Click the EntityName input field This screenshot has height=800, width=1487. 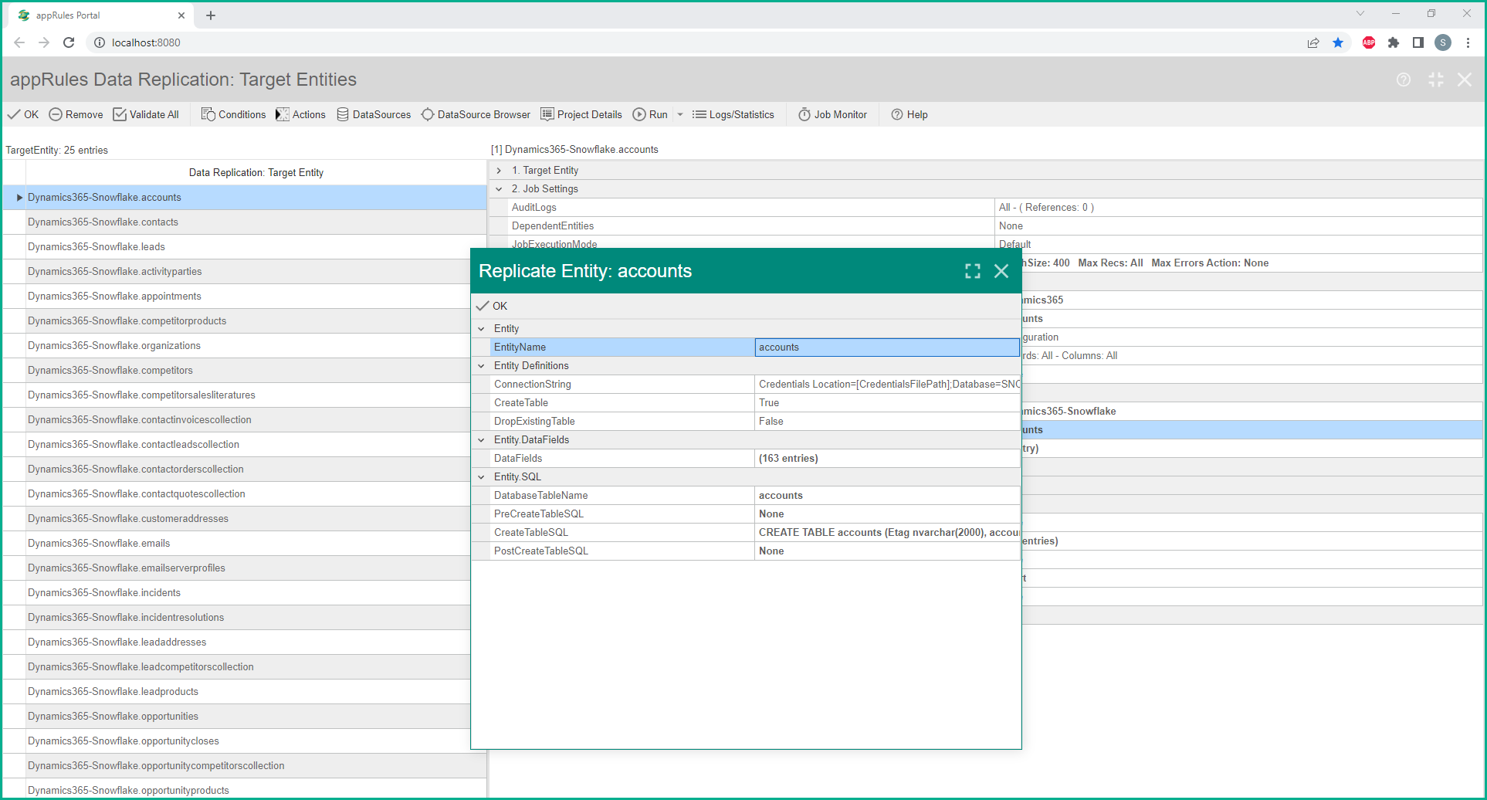click(887, 347)
